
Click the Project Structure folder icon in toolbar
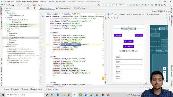[x=152, y=5]
